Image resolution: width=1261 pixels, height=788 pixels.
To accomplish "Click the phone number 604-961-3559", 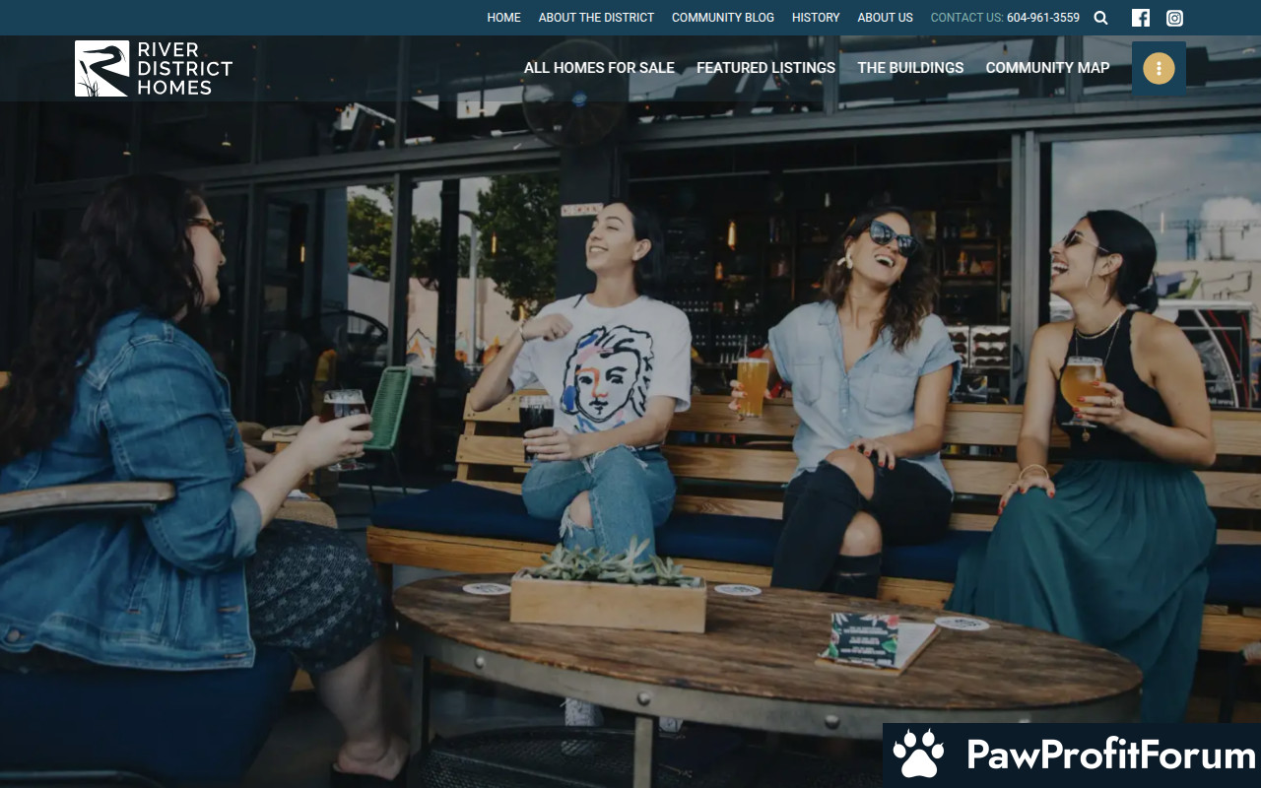I will coord(1042,18).
